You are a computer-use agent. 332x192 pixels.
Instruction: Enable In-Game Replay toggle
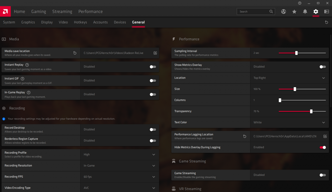click(153, 94)
